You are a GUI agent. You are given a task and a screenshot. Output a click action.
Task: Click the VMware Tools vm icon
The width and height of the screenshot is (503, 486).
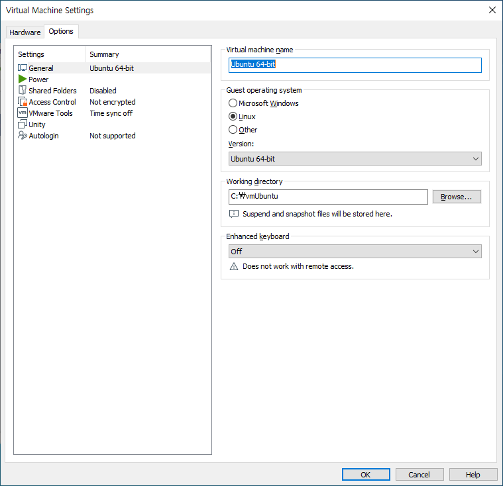[x=23, y=113]
